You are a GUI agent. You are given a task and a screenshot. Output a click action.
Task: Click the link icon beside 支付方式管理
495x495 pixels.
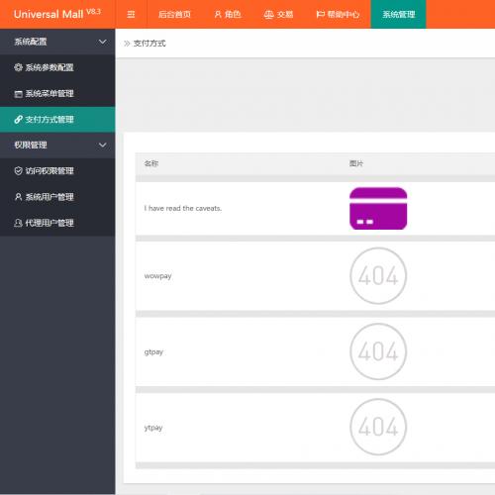pyautogui.click(x=18, y=120)
